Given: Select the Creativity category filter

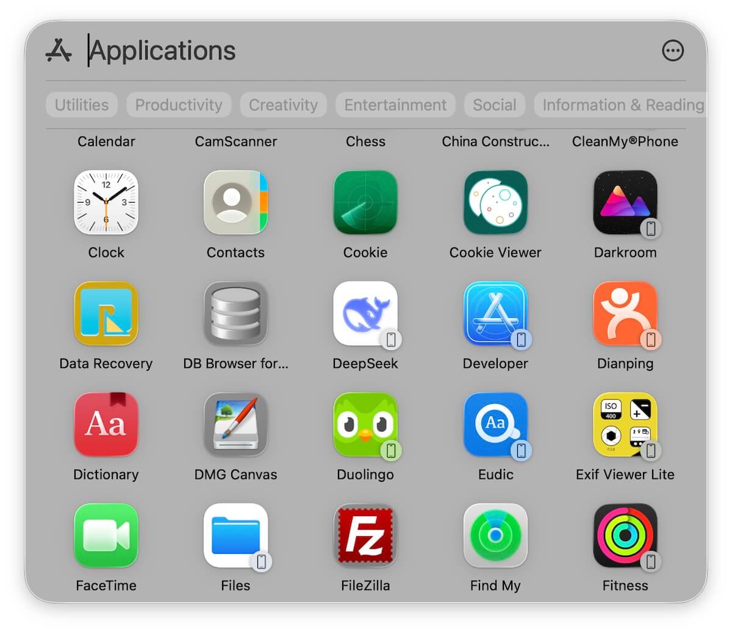Looking at the screenshot, I should click(x=283, y=105).
